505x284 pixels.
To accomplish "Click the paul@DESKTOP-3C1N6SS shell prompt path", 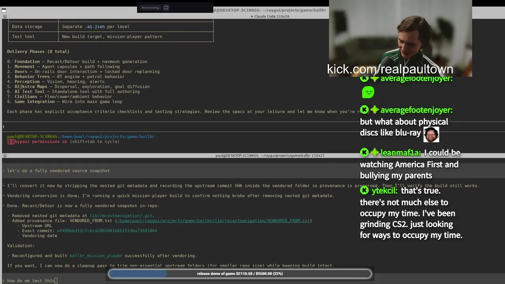I will point(80,136).
